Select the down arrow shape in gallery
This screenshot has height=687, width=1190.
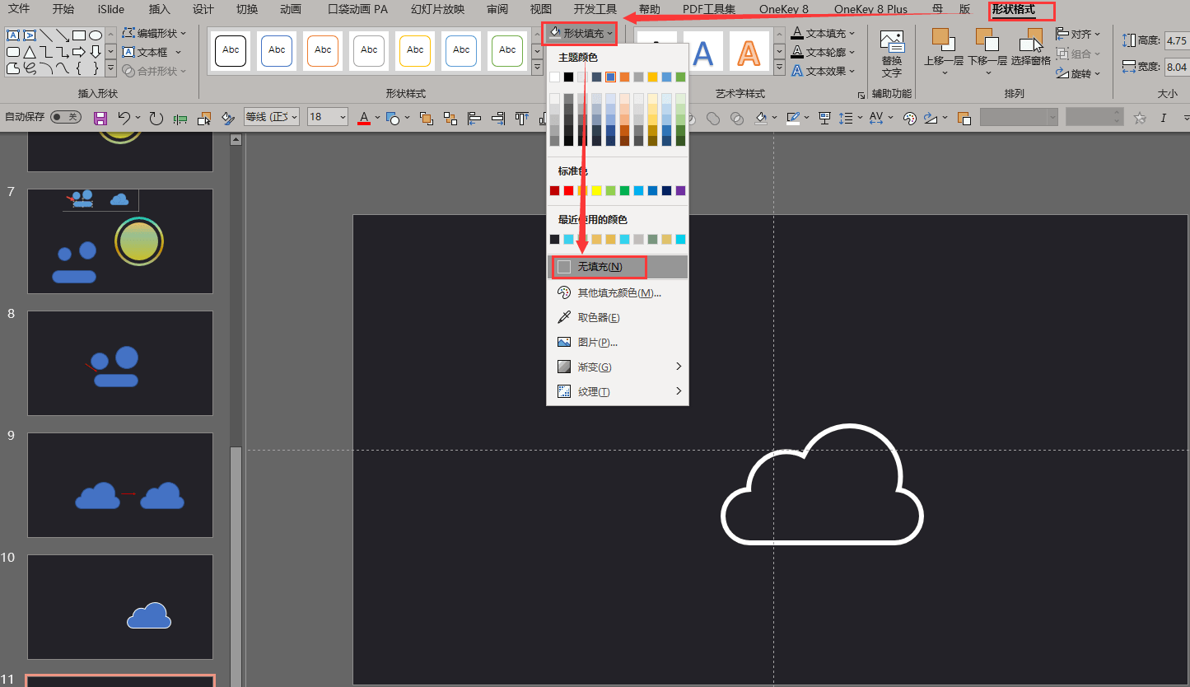pyautogui.click(x=96, y=52)
